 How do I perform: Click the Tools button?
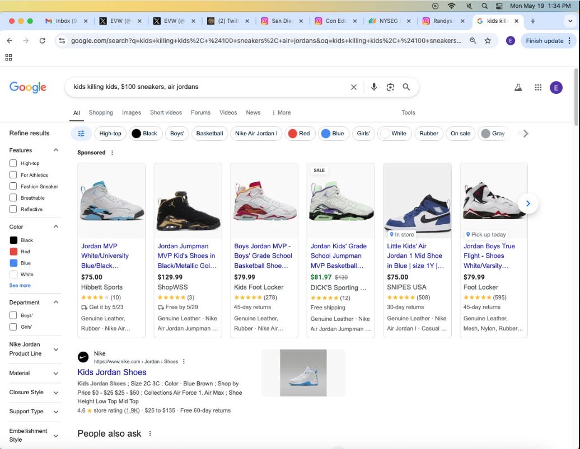[x=408, y=112]
